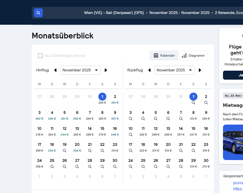Click the blue rental car image
This screenshot has width=243, height=193.
click(233, 142)
